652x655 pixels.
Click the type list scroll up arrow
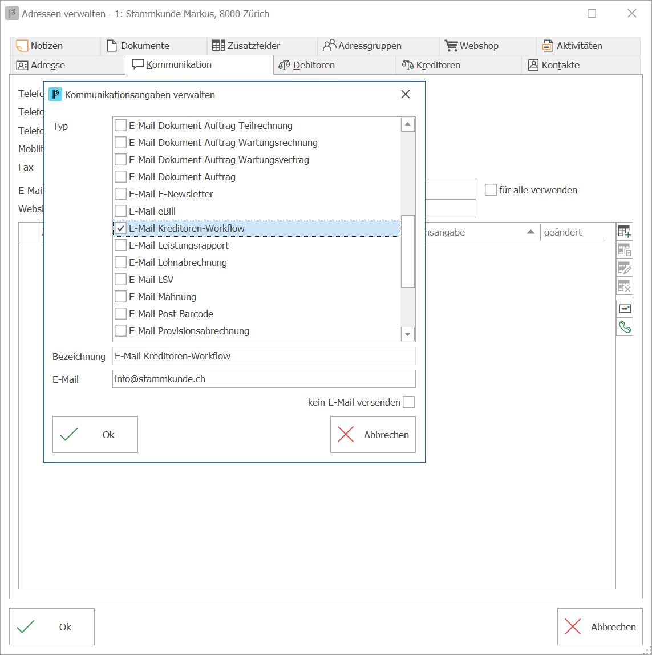click(x=408, y=124)
